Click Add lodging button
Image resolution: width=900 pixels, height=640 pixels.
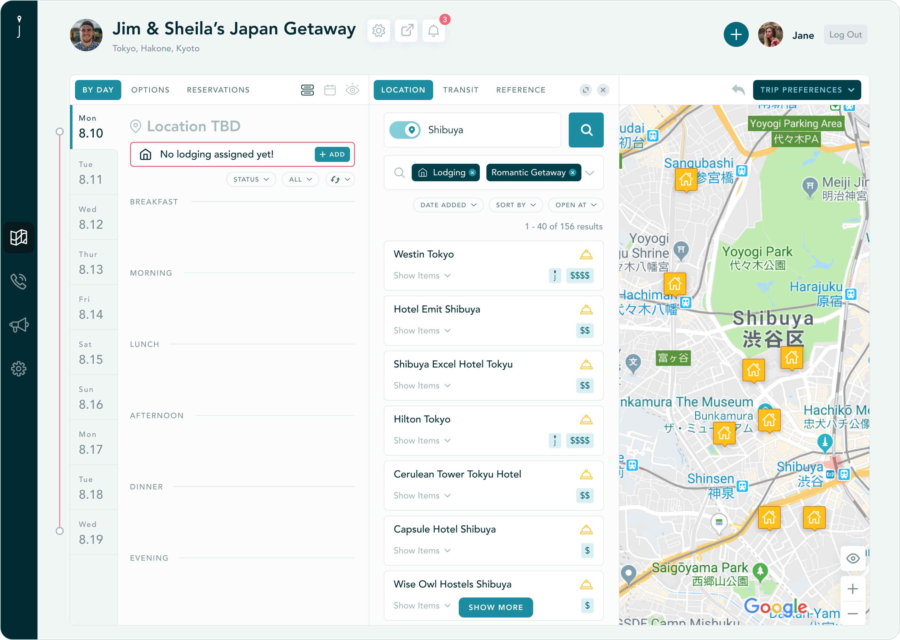click(x=332, y=154)
